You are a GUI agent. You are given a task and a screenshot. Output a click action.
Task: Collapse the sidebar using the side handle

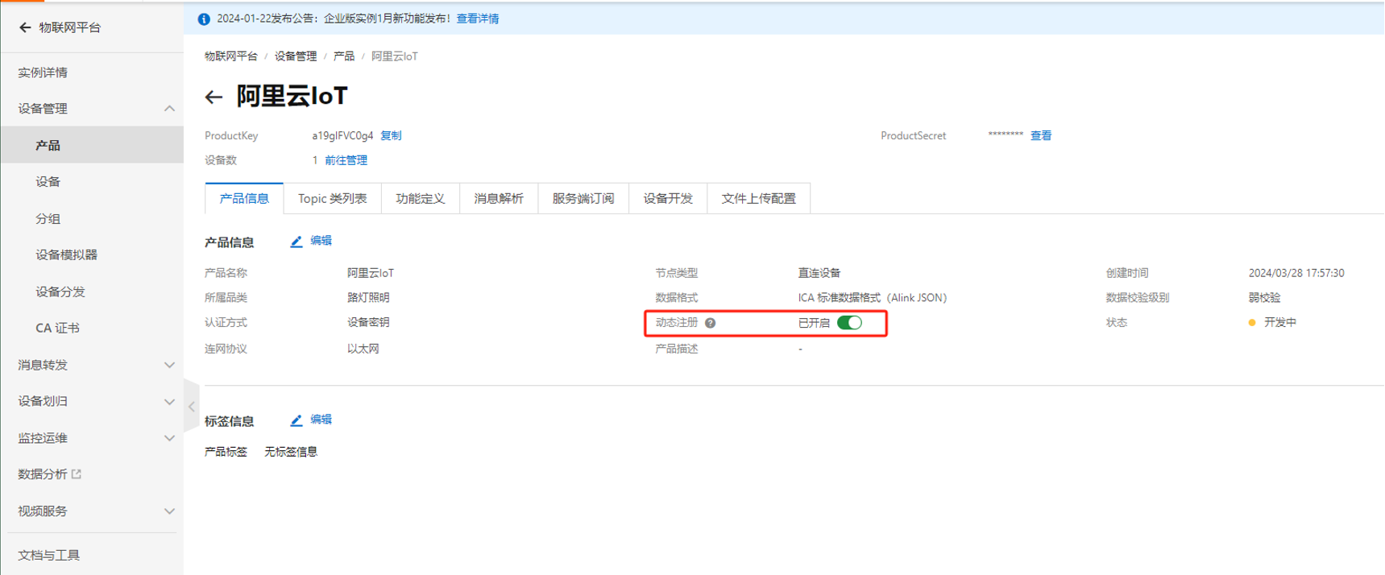192,407
